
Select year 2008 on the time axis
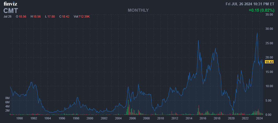point(146,118)
